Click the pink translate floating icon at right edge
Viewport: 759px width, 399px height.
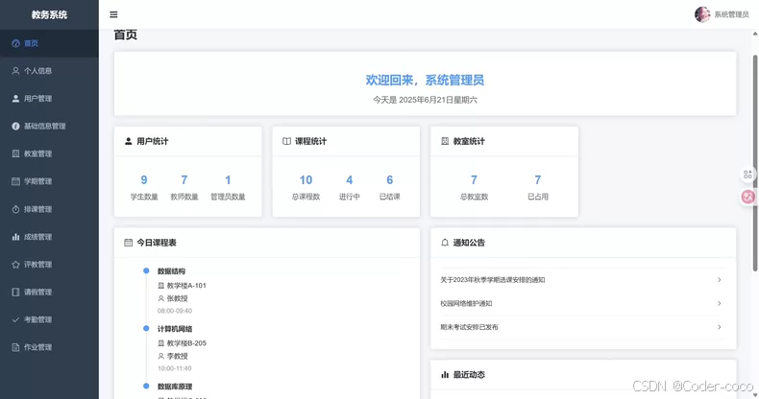(x=747, y=197)
